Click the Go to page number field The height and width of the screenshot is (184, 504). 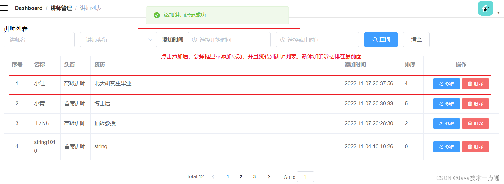[306, 177]
